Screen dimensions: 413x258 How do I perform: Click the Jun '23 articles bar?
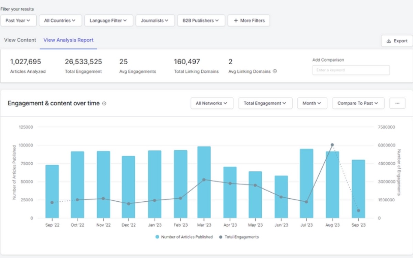[x=281, y=197]
